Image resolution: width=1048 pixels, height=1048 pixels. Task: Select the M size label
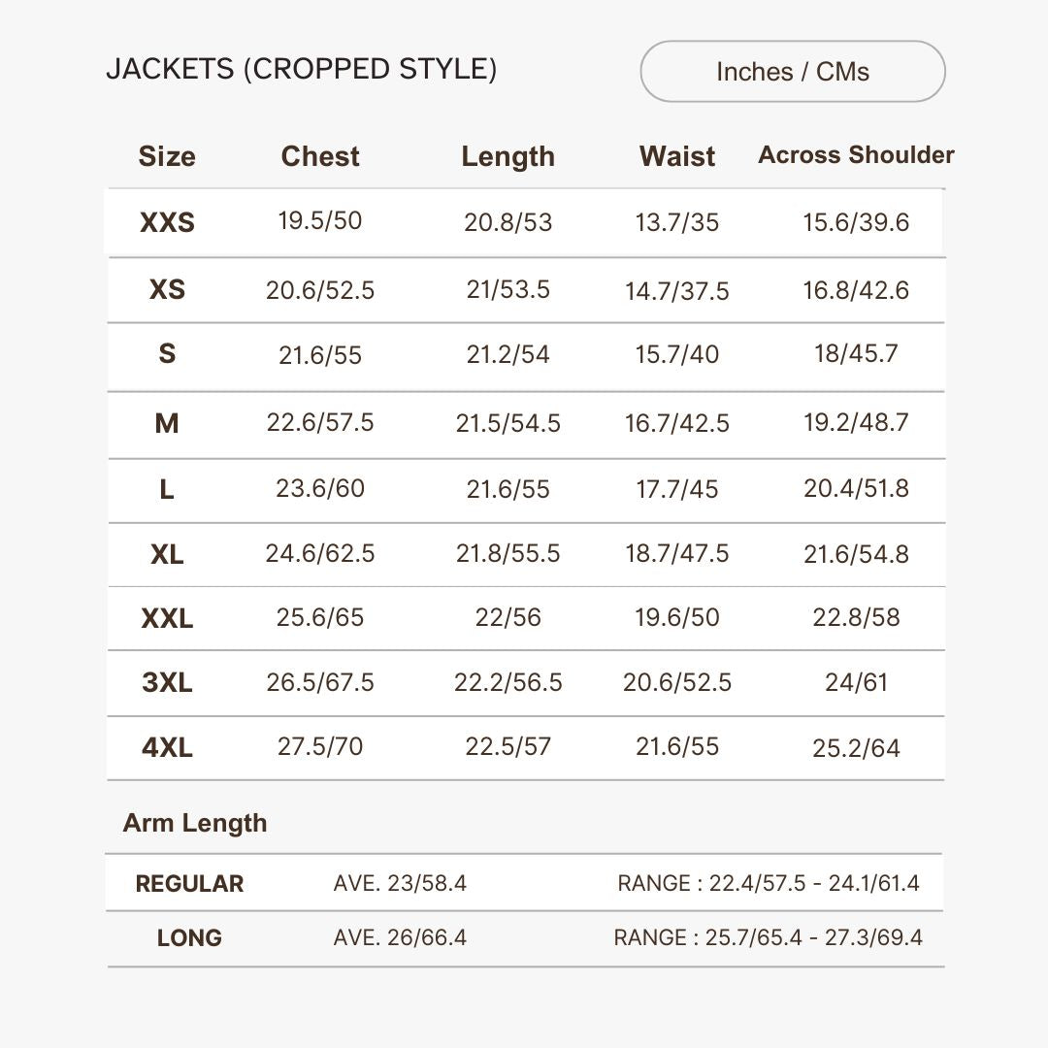coord(167,424)
